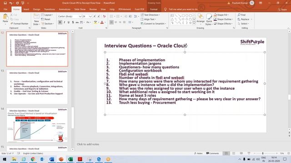This screenshot has width=291, height=163.
Task: Open Chrome from the Windows taskbar
Action: (33, 159)
